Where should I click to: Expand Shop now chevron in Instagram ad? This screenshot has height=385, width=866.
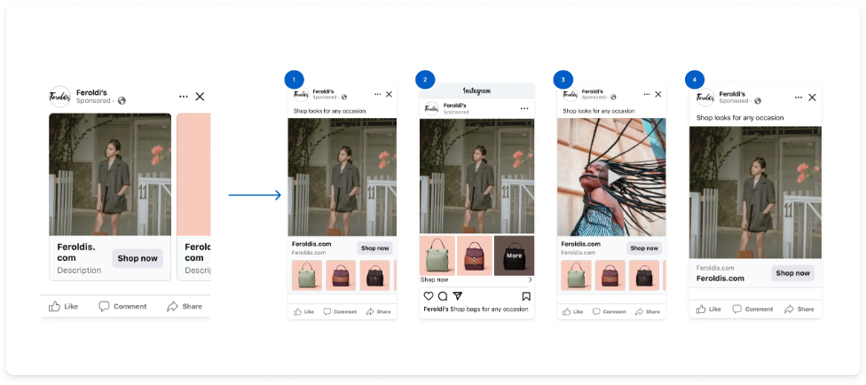tap(531, 279)
